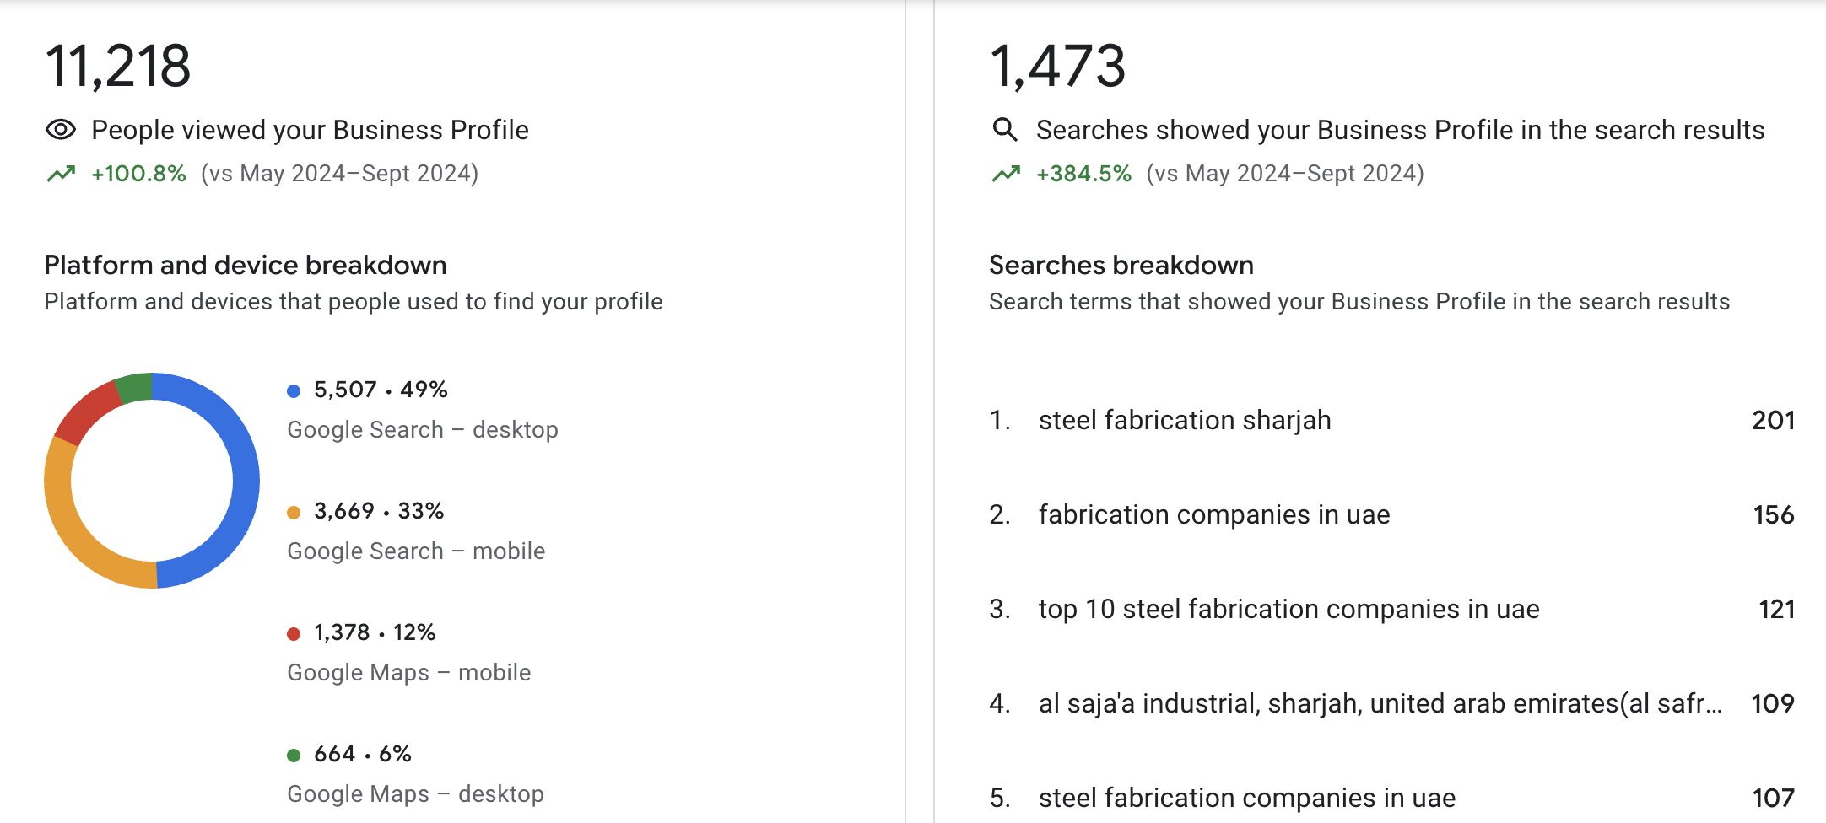Click the 'Searches breakdown' heading
Image resolution: width=1826 pixels, height=823 pixels.
coord(1121,265)
